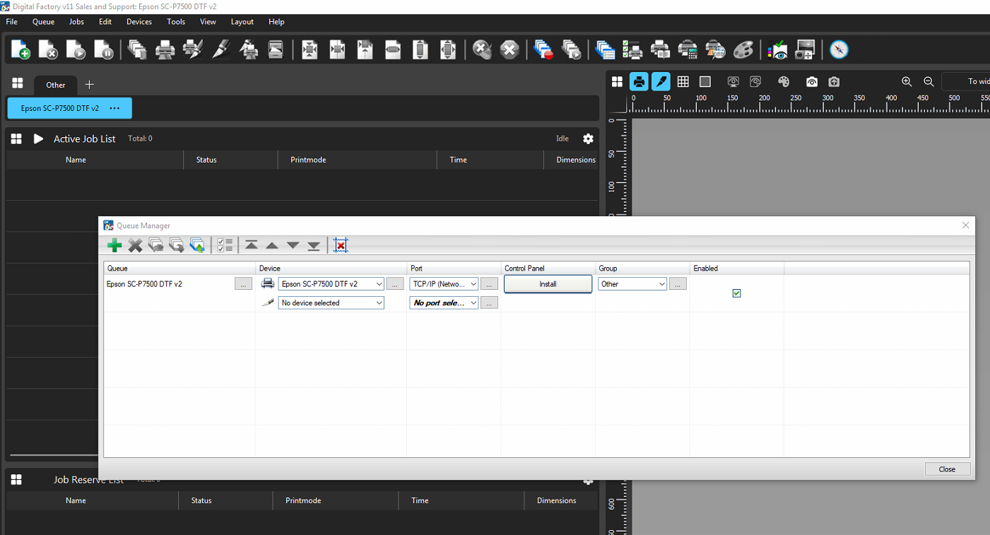The image size is (990, 535).
Task: Move queue to bottom arrow icon
Action: click(x=314, y=245)
